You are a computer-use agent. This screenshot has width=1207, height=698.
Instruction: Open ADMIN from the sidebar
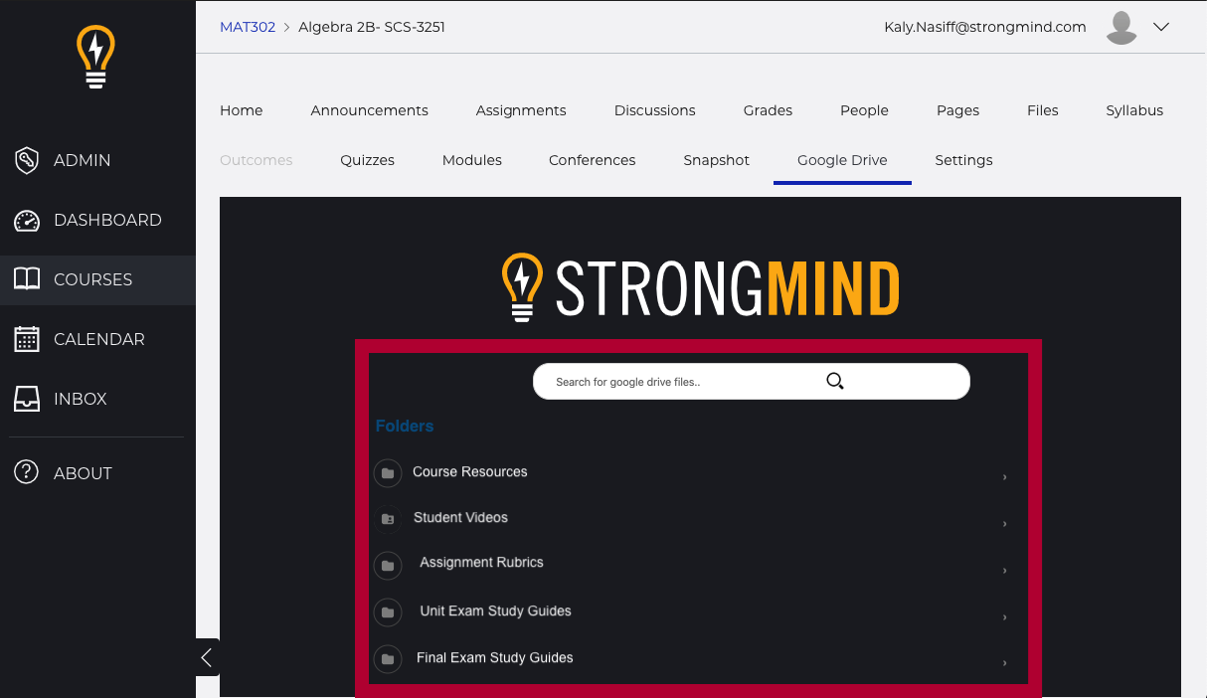(x=97, y=160)
